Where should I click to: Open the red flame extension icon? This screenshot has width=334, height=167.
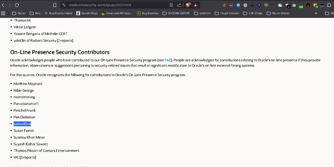click(308, 5)
